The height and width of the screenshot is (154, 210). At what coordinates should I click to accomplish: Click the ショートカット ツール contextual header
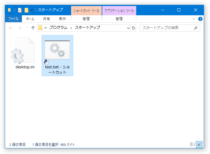(x=86, y=10)
